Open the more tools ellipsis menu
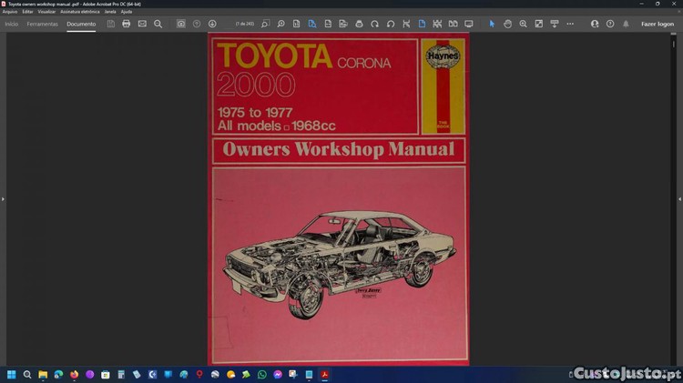 point(570,24)
